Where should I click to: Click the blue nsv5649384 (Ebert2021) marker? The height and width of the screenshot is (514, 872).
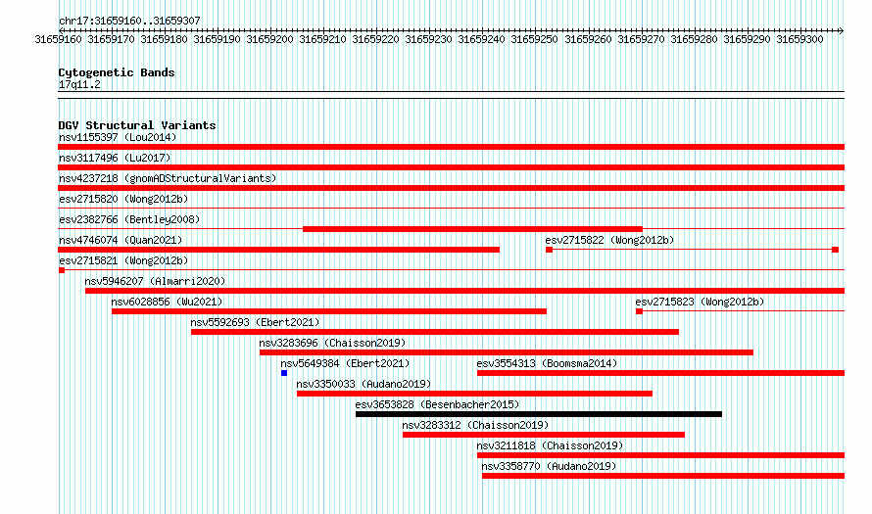[284, 373]
